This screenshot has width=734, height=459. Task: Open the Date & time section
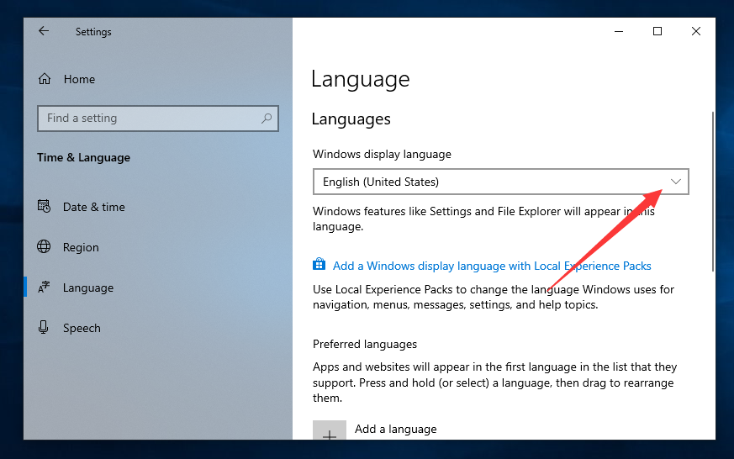(94, 207)
